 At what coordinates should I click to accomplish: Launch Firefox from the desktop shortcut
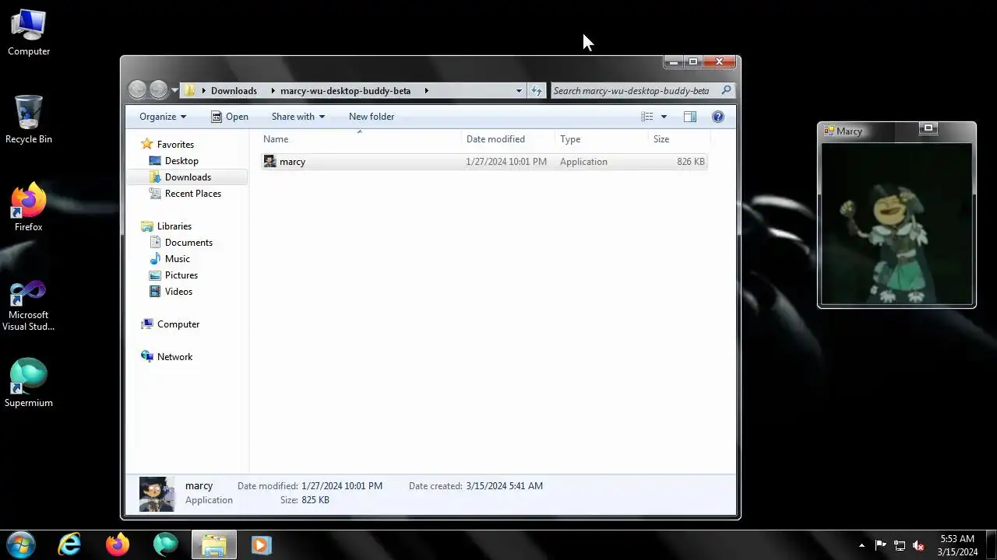click(29, 208)
